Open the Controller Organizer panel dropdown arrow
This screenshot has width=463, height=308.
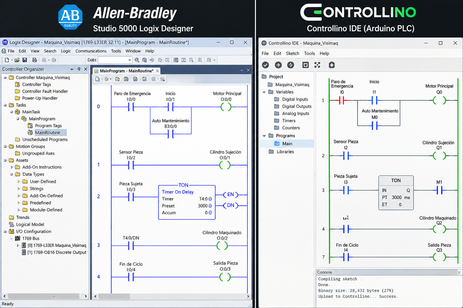pyautogui.click(x=72, y=69)
